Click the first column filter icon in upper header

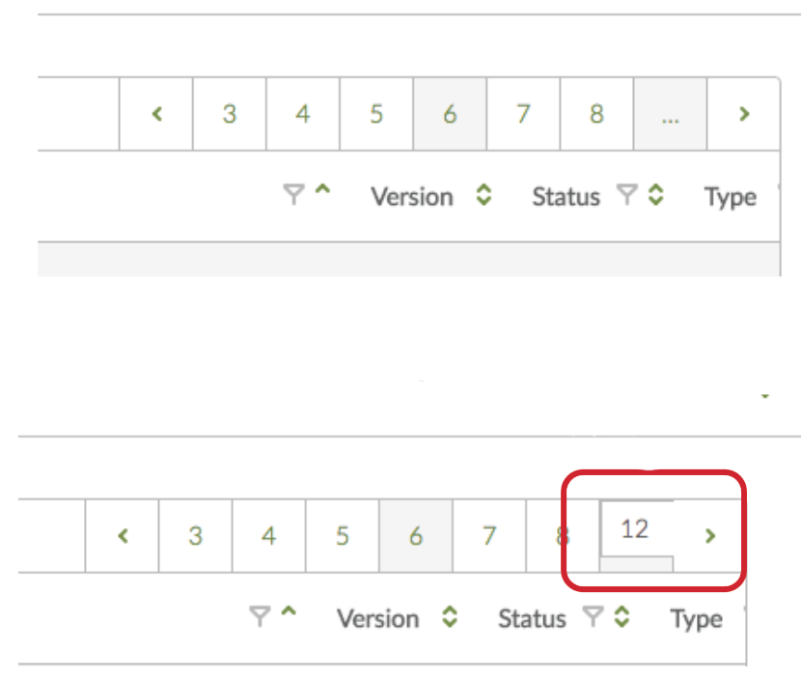(293, 196)
